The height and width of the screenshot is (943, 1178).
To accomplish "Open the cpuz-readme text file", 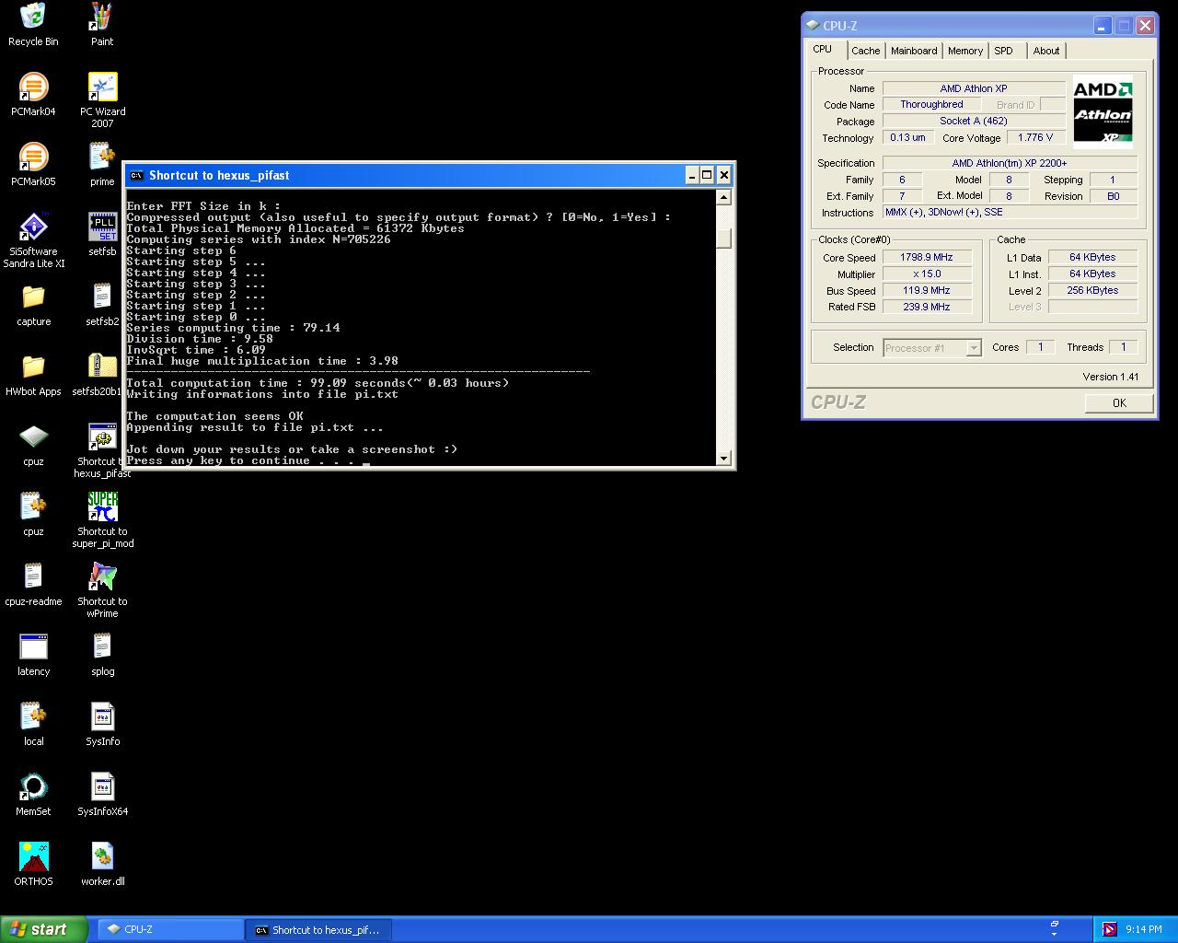I will [33, 577].
